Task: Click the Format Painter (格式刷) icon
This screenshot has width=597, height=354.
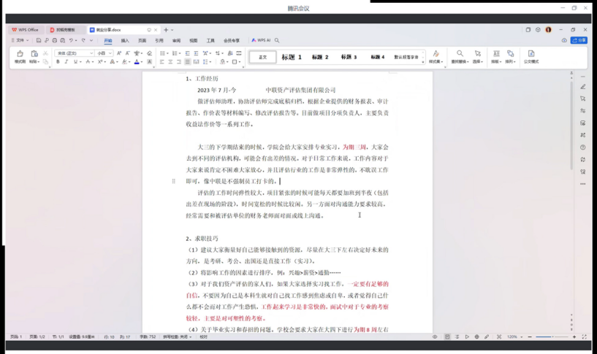Action: tap(20, 54)
